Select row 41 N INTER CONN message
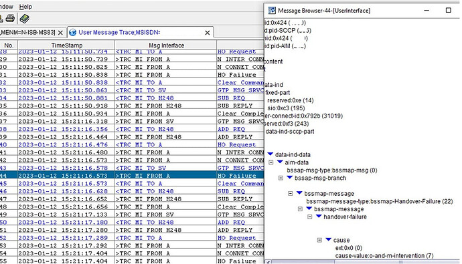462x264 pixels. [x=132, y=152]
